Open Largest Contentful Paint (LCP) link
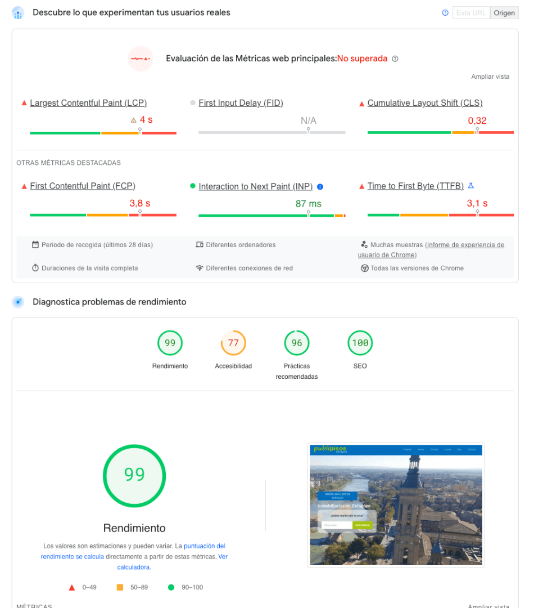Screen dimensions: 543x608 coord(88,103)
